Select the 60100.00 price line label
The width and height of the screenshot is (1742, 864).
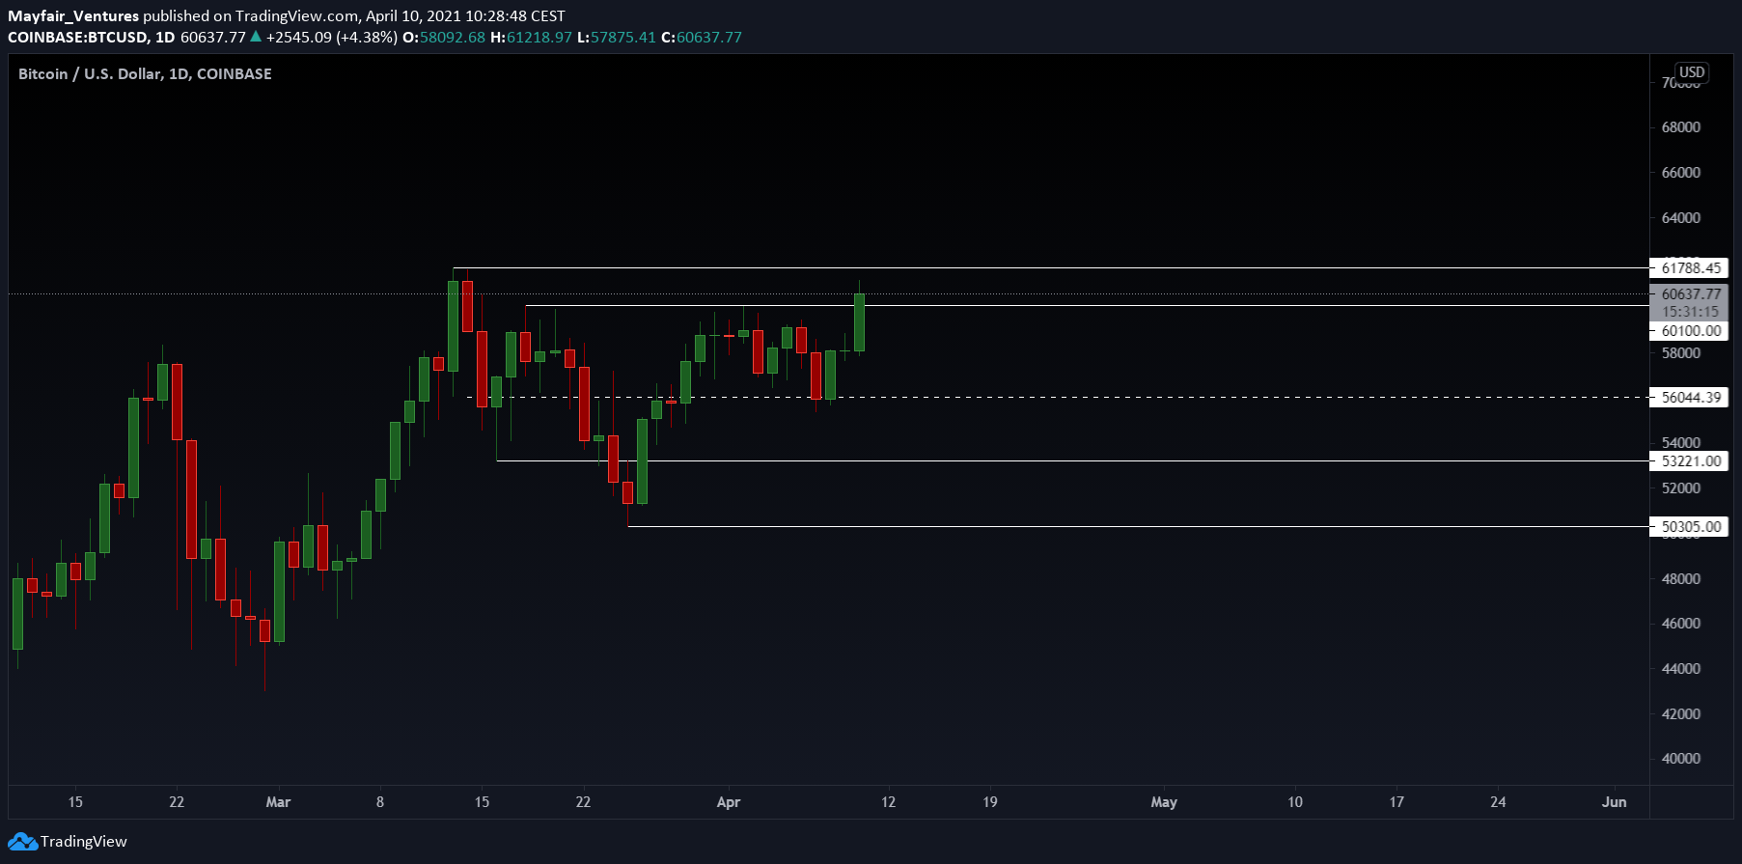(x=1689, y=331)
